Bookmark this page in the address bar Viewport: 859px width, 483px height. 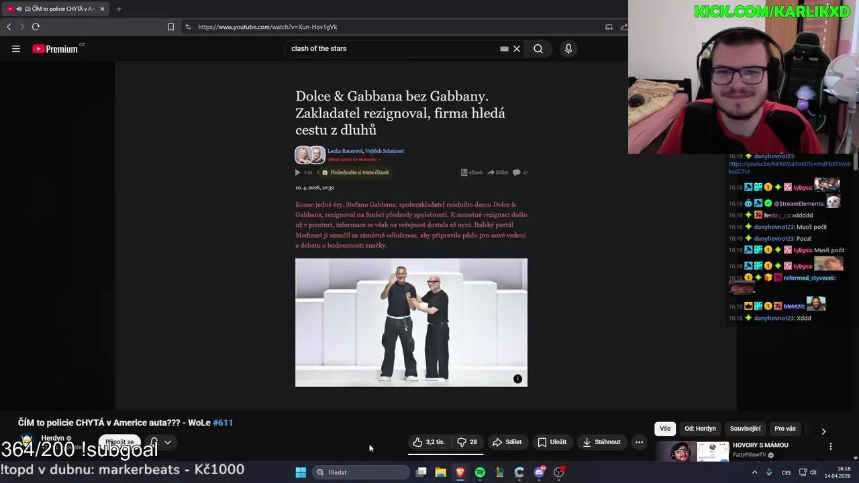(170, 27)
